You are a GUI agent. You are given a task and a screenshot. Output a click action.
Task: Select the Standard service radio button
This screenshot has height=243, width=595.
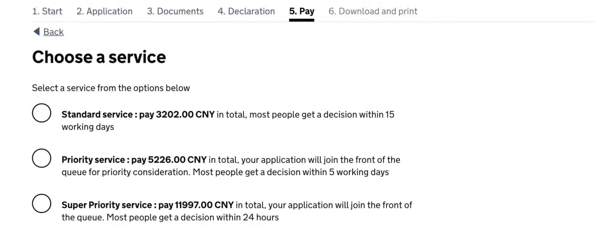point(42,113)
